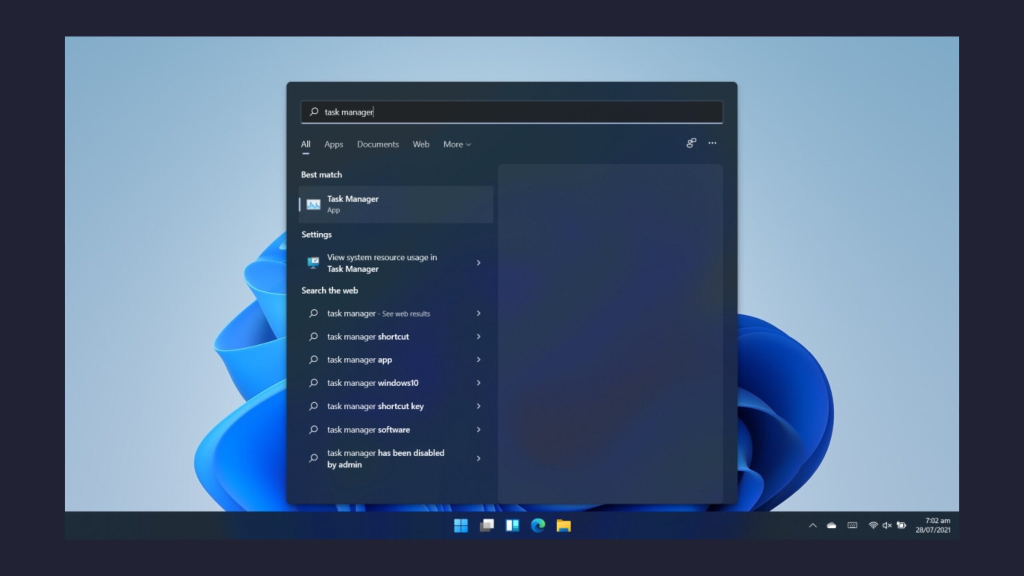Open the Task Manager app result
This screenshot has height=576, width=1024.
(x=396, y=204)
